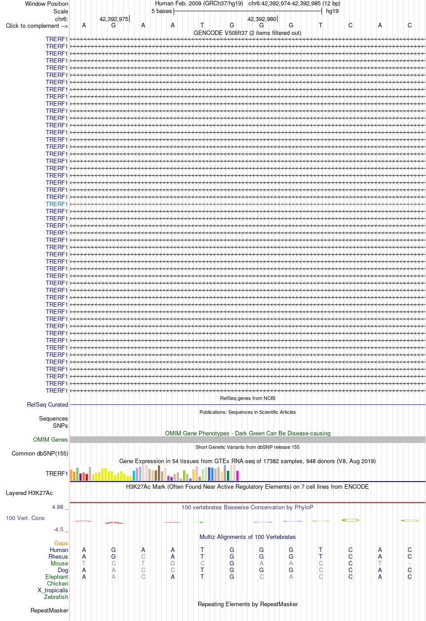Image resolution: width=426 pixels, height=621 pixels.
Task: Click the 'hg19' assembly label
Action: (332, 11)
